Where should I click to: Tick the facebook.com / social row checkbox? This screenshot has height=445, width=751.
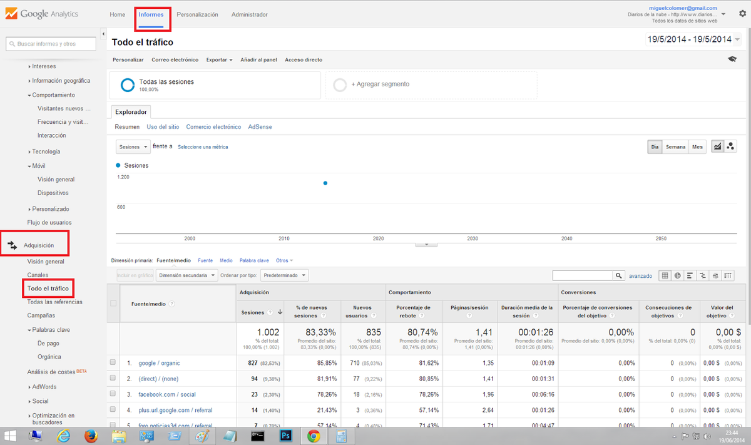(x=113, y=394)
